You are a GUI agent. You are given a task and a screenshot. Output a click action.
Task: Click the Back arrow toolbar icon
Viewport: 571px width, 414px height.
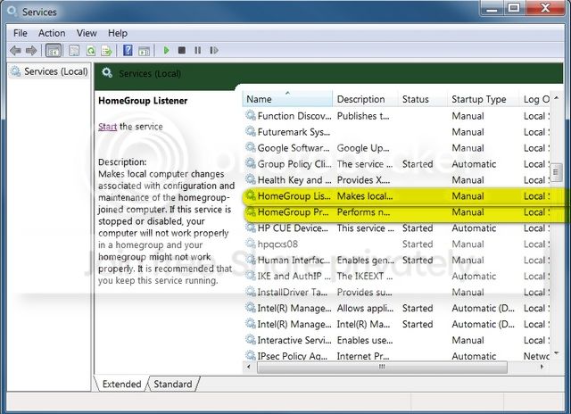coord(15,50)
